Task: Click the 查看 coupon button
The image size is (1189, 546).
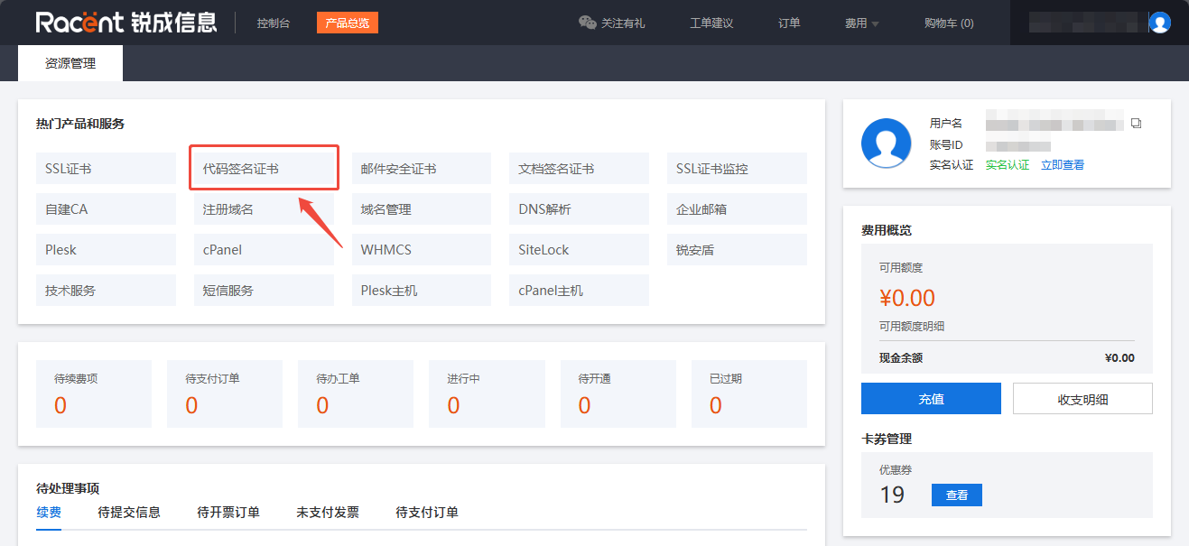Action: coord(956,495)
